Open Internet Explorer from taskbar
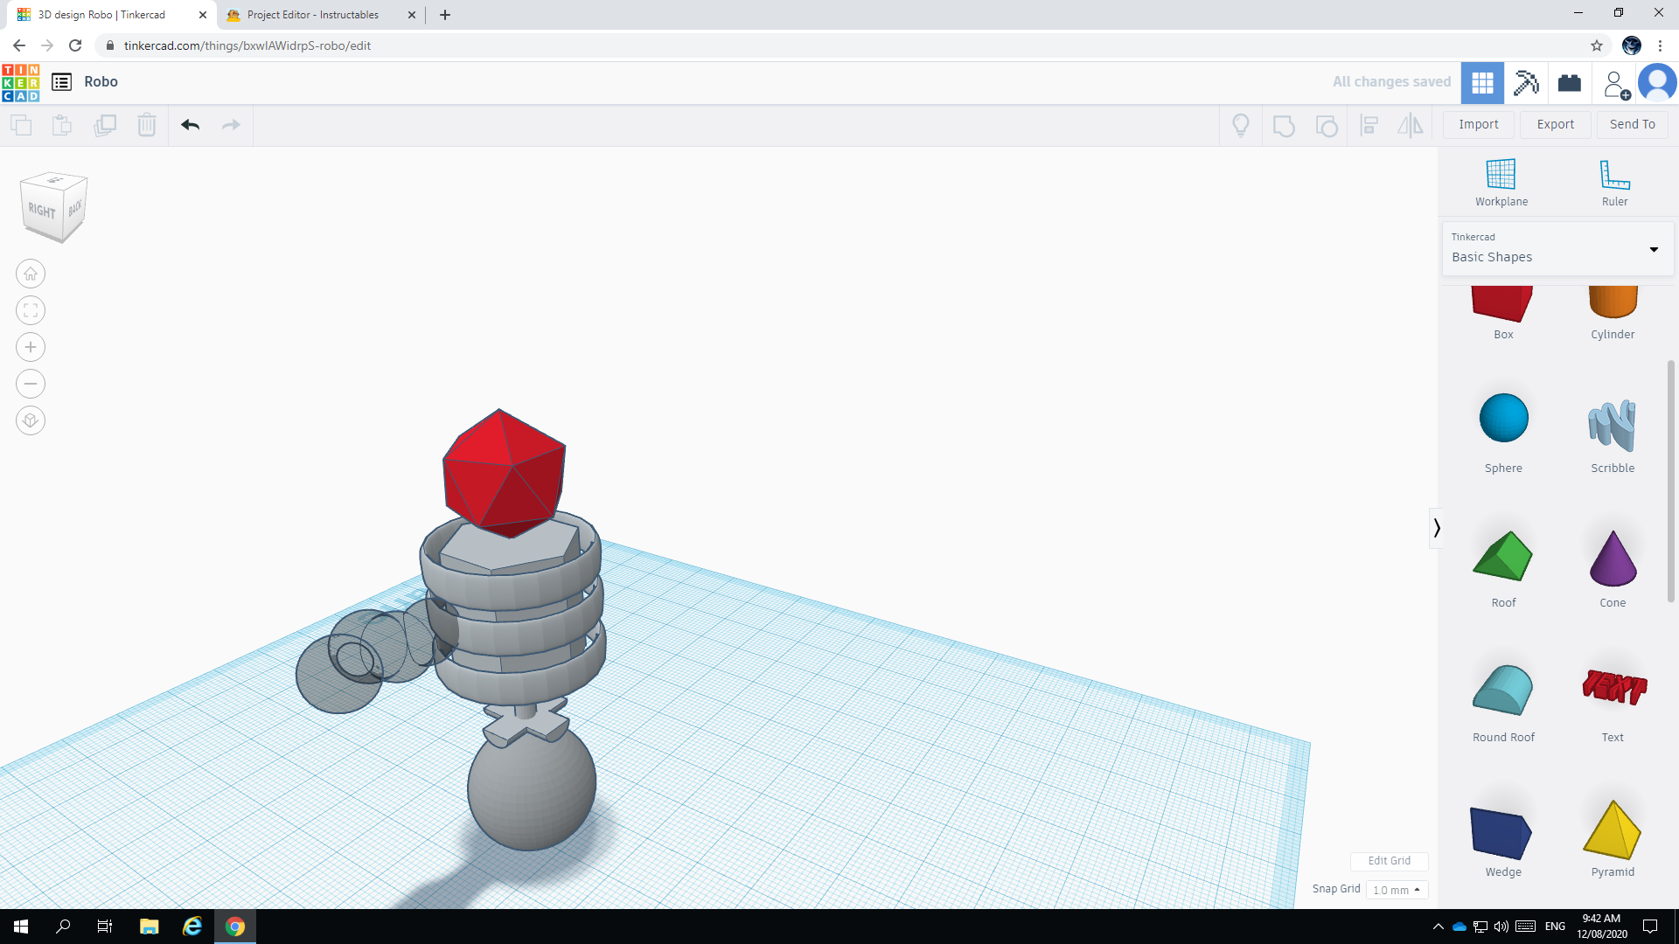 (192, 927)
